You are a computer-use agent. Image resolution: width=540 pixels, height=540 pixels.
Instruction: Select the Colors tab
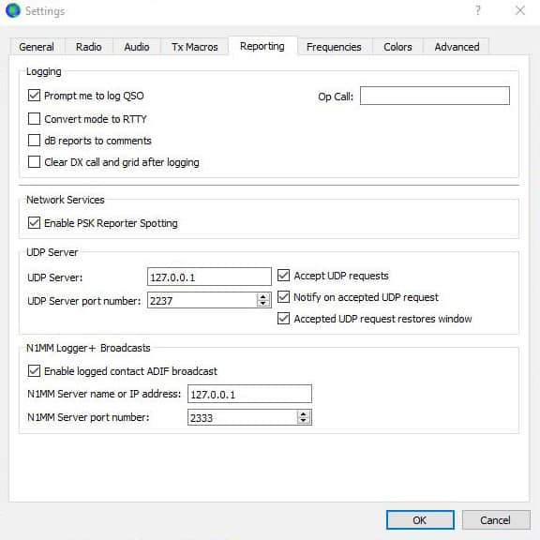point(397,47)
